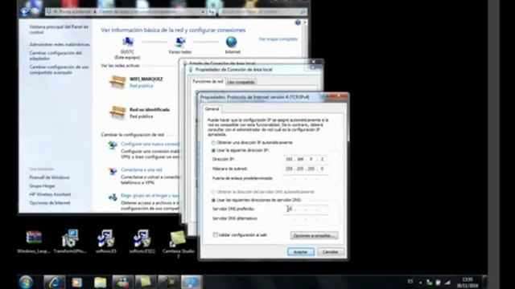Click the icon beside Elegir grupo en el hogar
Image resolution: width=515 pixels, height=289 pixels.
coord(113,197)
